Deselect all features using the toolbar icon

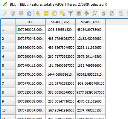click(x=63, y=13)
